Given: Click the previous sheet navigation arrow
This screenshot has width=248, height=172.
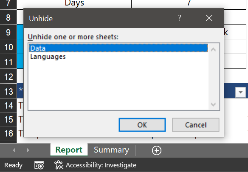Looking at the screenshot, I should pyautogui.click(x=14, y=150).
